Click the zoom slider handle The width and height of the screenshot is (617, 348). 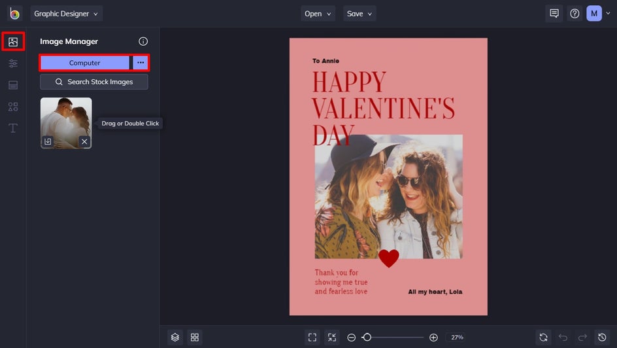tap(367, 338)
